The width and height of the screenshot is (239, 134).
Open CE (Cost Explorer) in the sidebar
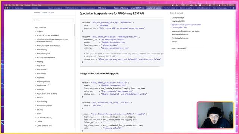click(x=44, y=118)
